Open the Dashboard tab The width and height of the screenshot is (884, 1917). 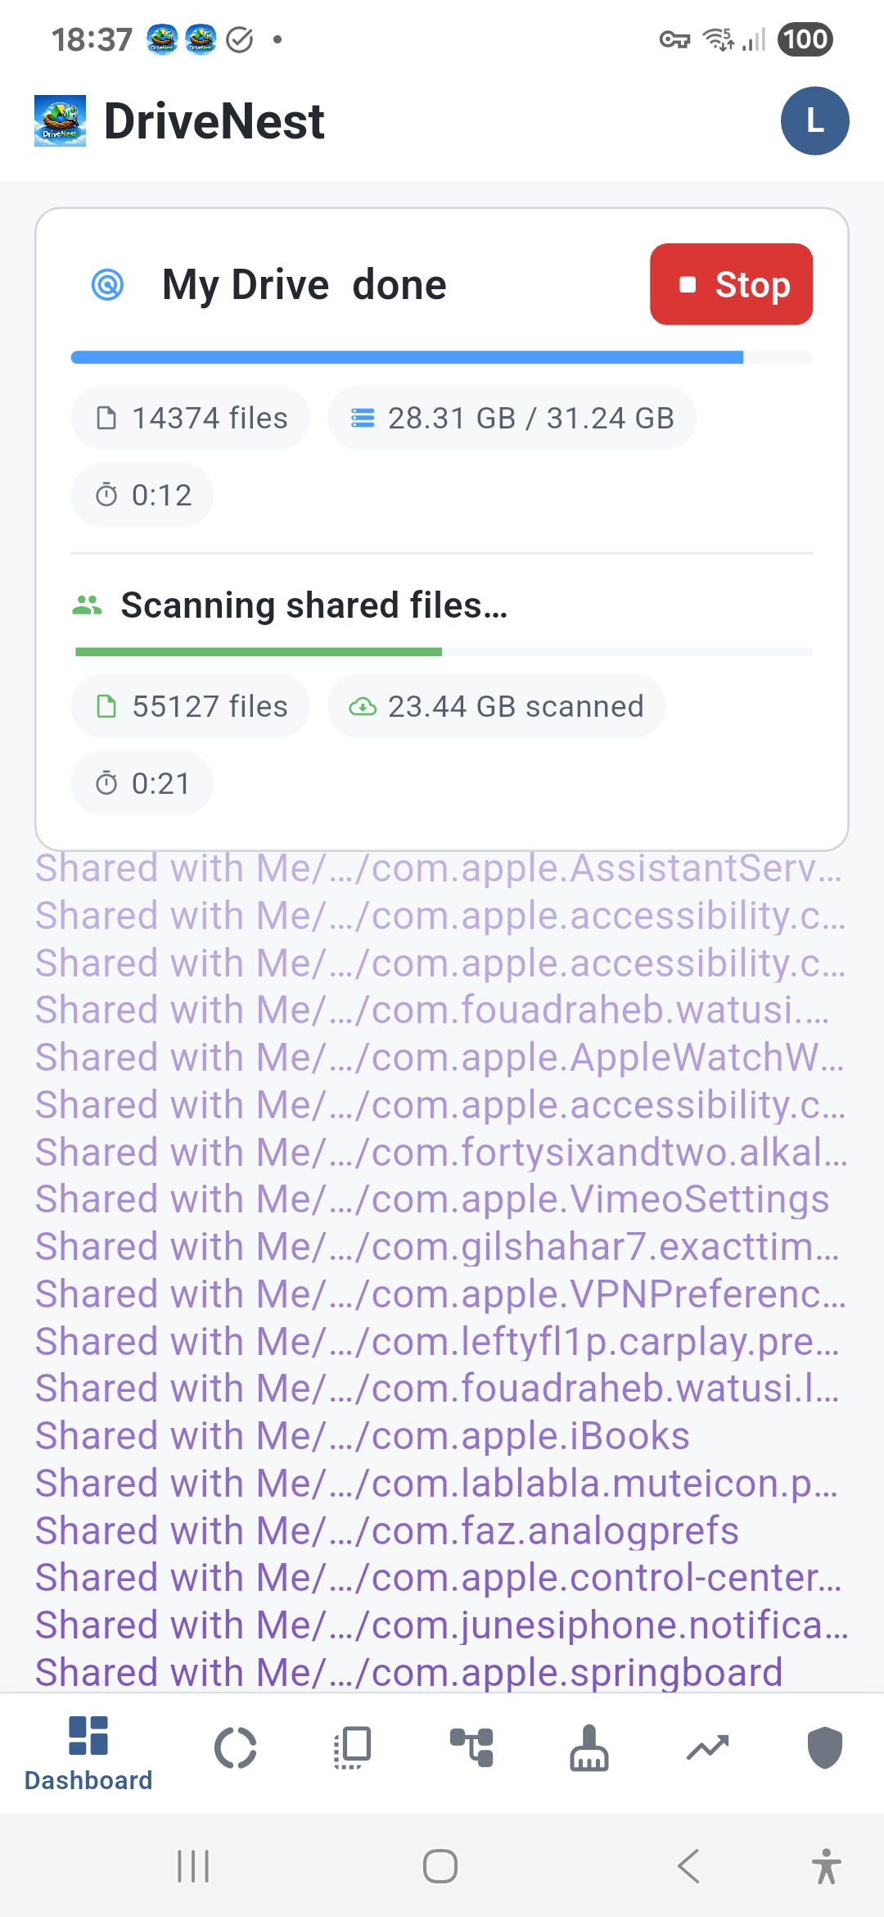coord(88,1752)
